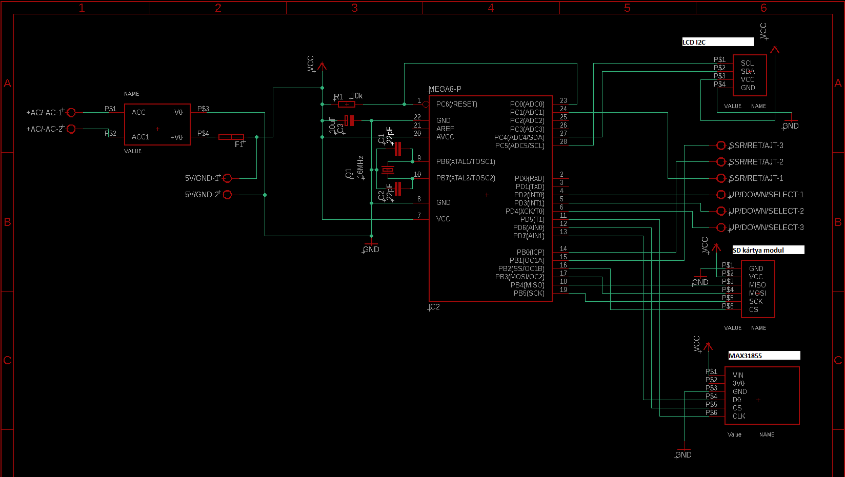Select the C2 22pF capacitor symbol

click(x=397, y=189)
